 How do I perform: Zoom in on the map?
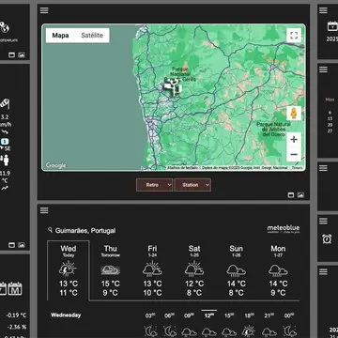click(294, 139)
